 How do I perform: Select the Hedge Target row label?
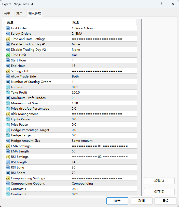tap(21, 135)
